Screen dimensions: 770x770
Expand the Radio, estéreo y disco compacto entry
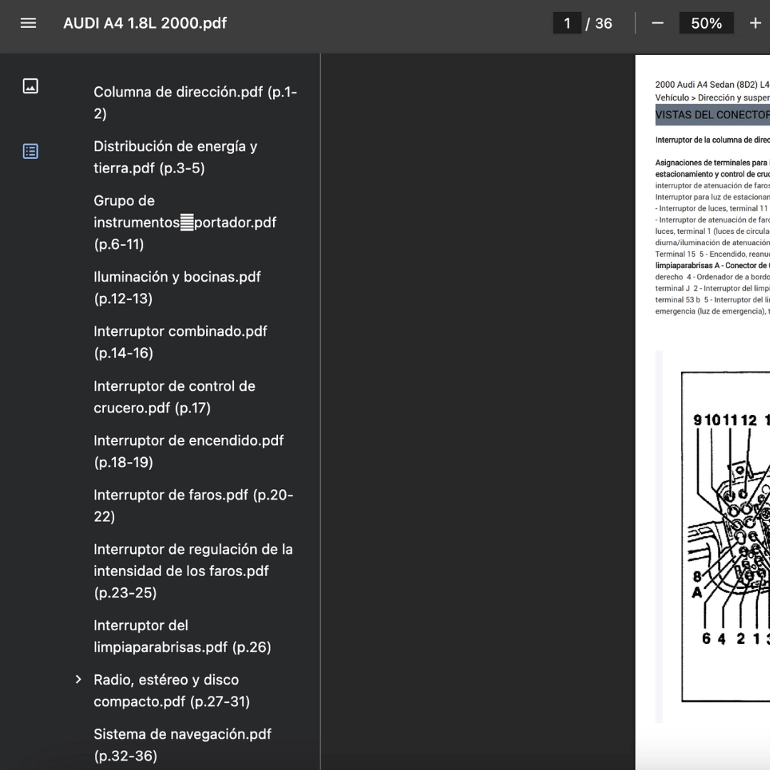78,679
